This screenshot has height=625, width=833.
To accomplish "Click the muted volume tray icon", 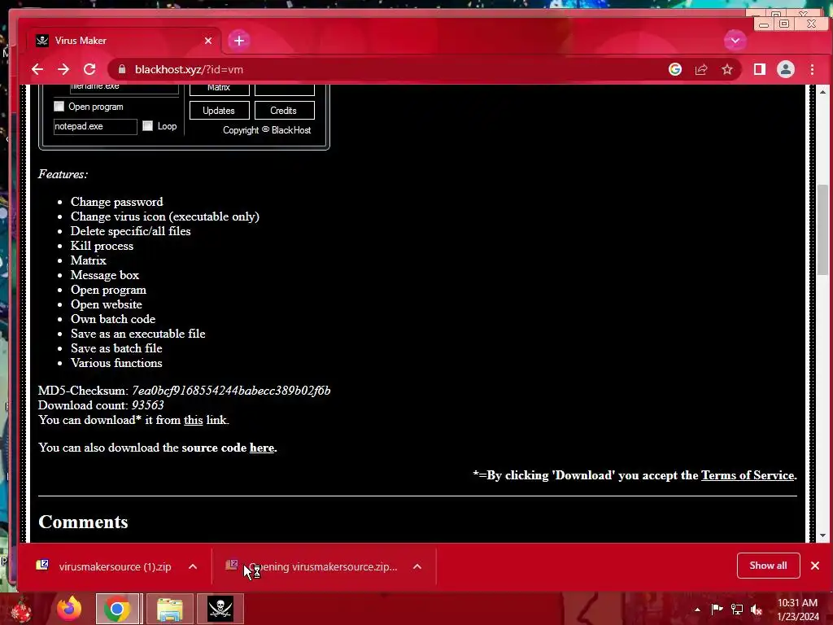I will (757, 609).
